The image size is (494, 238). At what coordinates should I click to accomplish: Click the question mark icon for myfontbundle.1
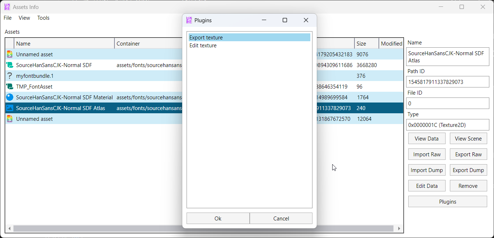click(x=10, y=76)
